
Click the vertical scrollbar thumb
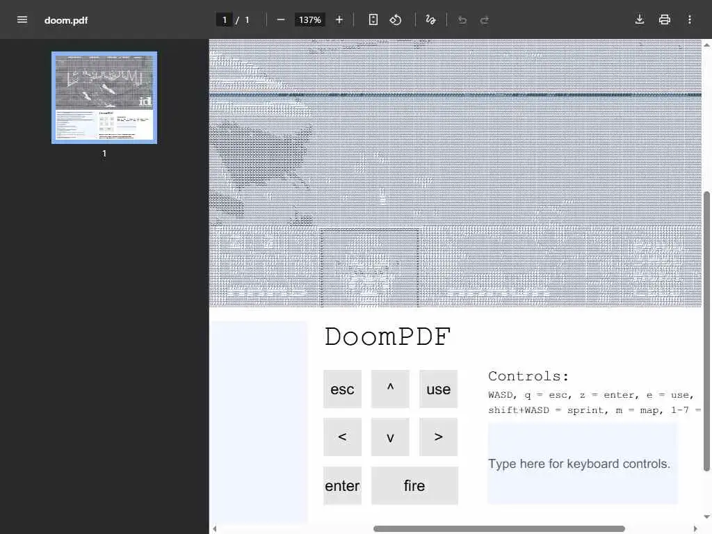[706, 332]
